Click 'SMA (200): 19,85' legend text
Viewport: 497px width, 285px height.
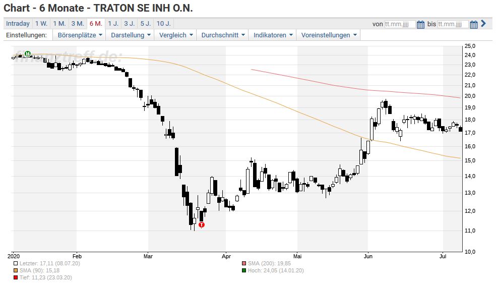point(269,263)
